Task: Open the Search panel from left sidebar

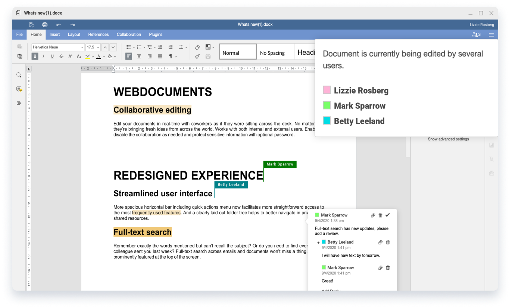Action: point(19,75)
